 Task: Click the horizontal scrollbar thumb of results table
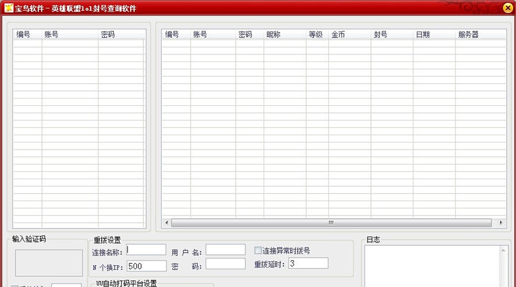tap(331, 223)
